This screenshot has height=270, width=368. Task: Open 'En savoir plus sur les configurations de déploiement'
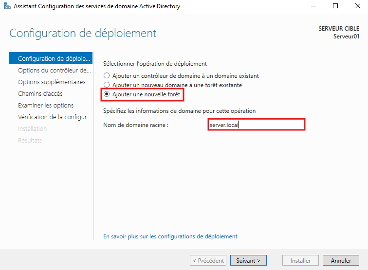point(170,236)
